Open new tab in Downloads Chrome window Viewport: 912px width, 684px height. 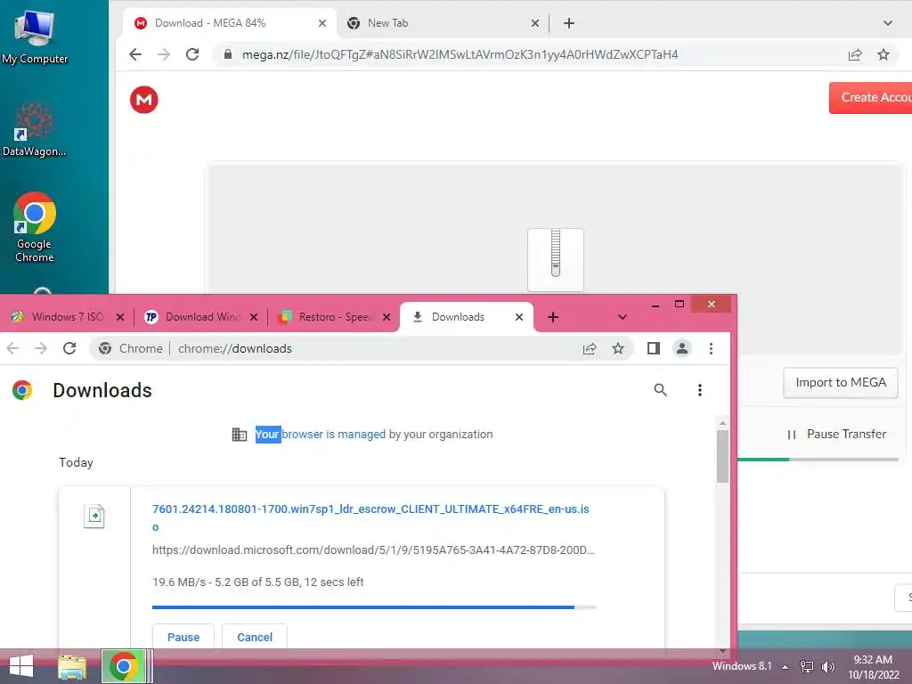coord(553,317)
